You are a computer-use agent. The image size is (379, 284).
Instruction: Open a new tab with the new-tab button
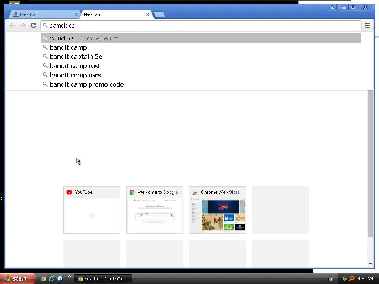[160, 15]
